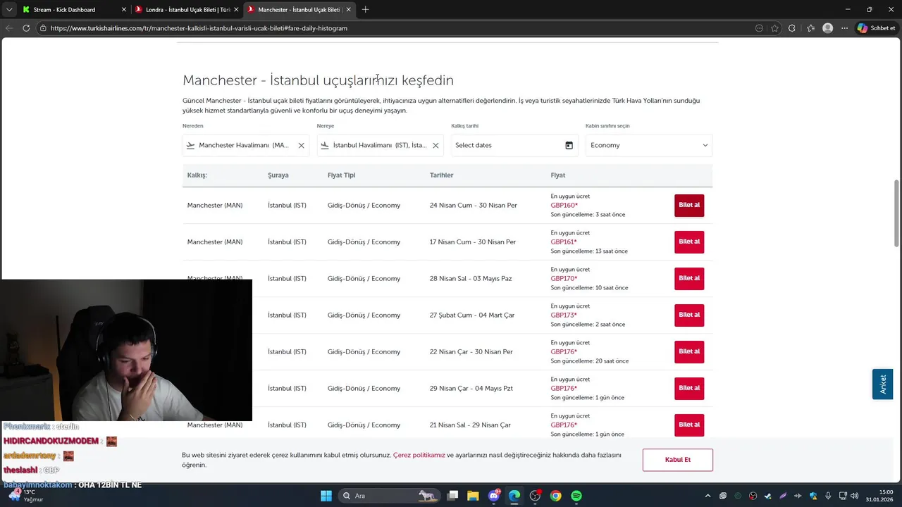Image resolution: width=902 pixels, height=507 pixels.
Task: Open the volume speaker icon in system tray
Action: tap(854, 496)
